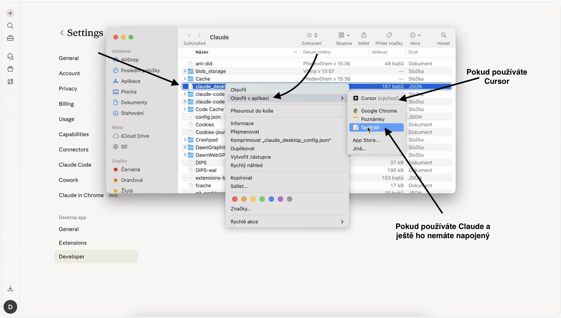Click the Finder share (Sdílet) icon
561x318 pixels.
point(364,35)
